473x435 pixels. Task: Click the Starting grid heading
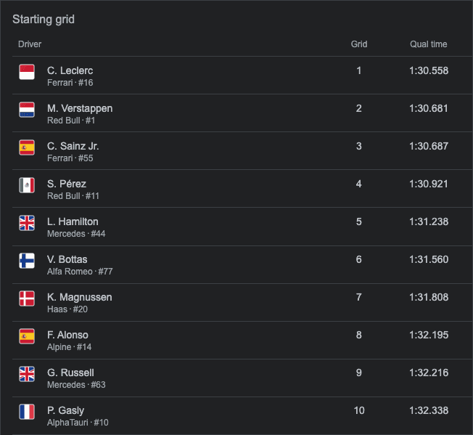coord(44,20)
